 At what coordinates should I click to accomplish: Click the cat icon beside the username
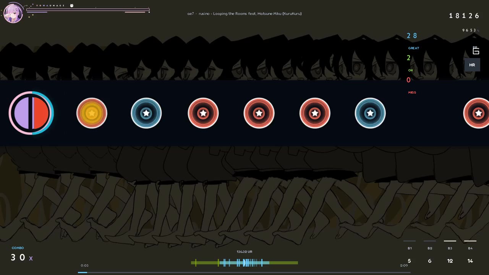71,6
